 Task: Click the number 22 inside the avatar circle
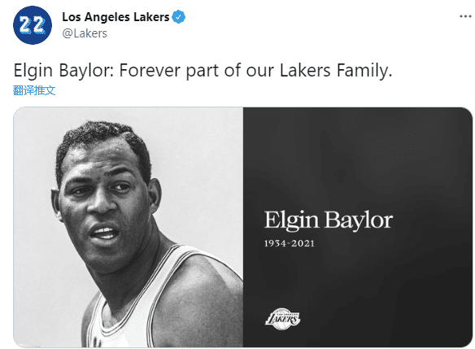(32, 25)
